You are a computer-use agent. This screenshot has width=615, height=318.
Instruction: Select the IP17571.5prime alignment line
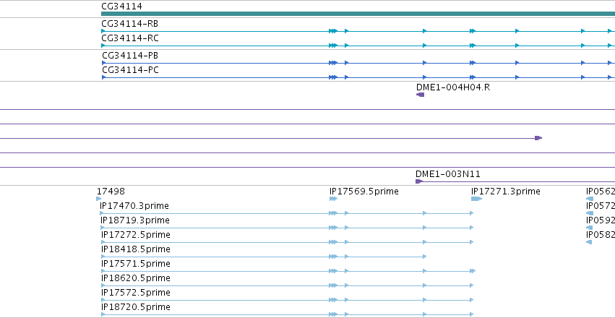pyautogui.click(x=288, y=271)
